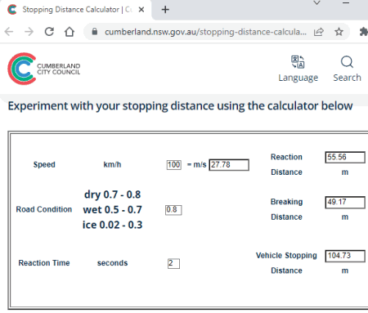Open a new tab with the plus button
Screen dimensions: 368x313
pyautogui.click(x=165, y=10)
